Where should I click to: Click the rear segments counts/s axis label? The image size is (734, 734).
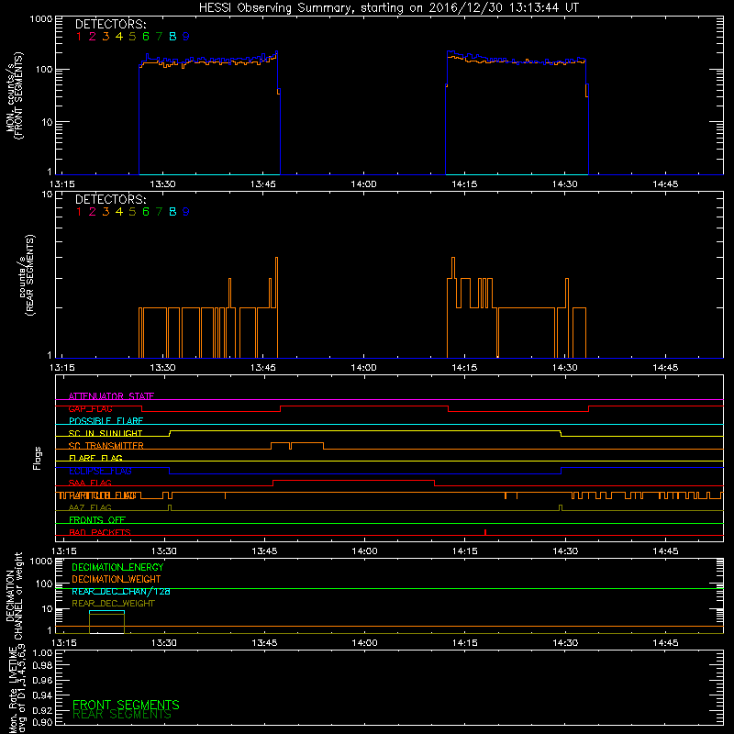[x=27, y=275]
